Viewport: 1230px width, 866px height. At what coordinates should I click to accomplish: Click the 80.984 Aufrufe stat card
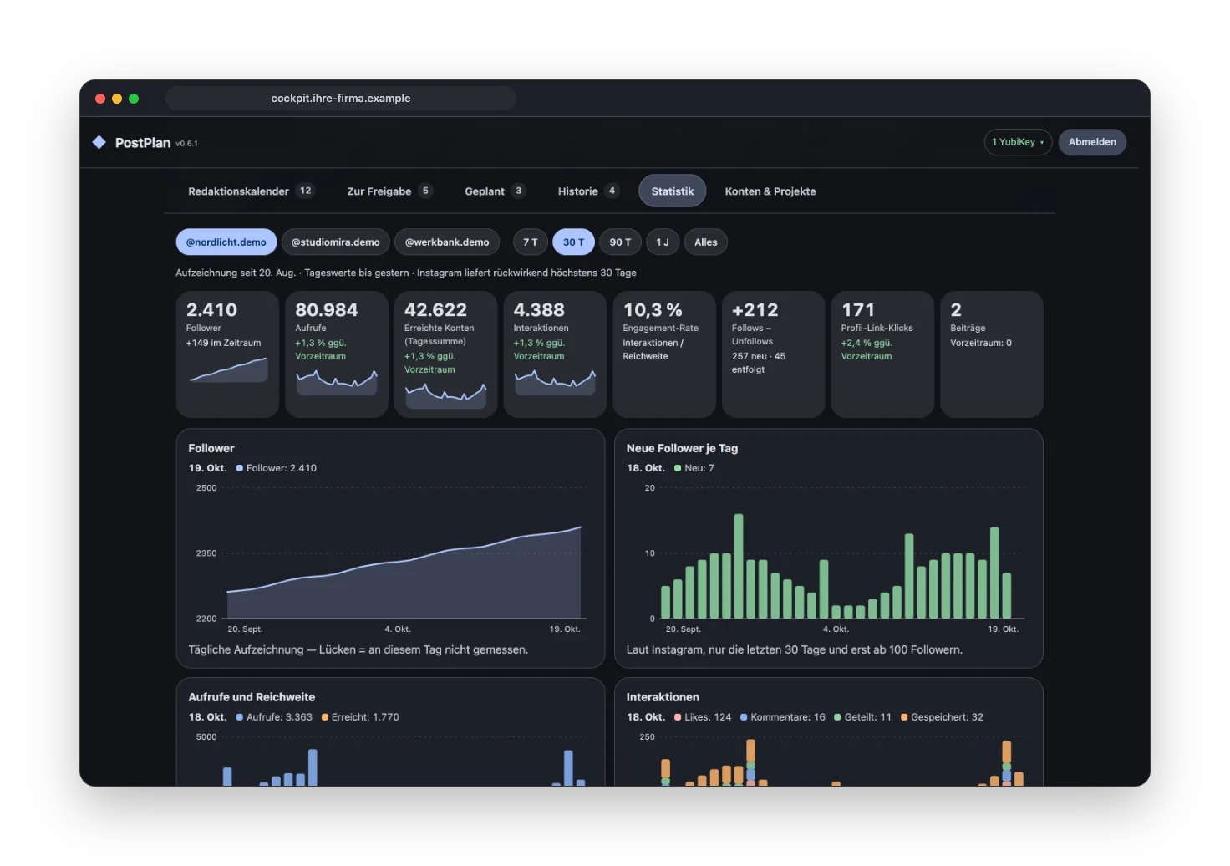[x=337, y=354]
